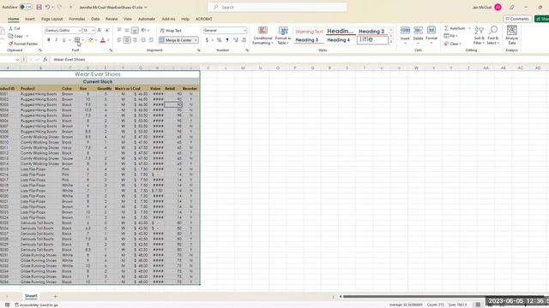Click the Font Color red A icon
Screen dimensions: 549x308
[103, 40]
